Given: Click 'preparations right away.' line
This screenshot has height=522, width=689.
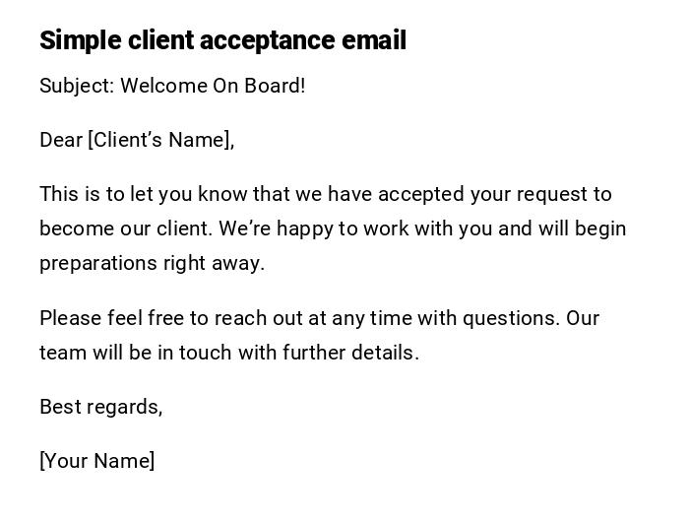Looking at the screenshot, I should click(x=153, y=263).
